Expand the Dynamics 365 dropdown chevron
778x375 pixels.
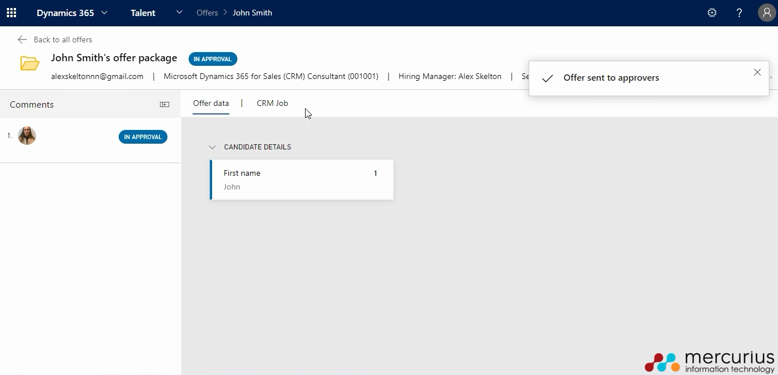coord(104,13)
